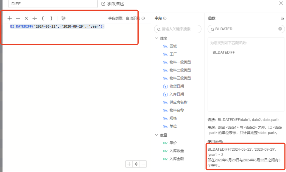The width and height of the screenshot is (286, 172).
Task: Zoom in the editor with bottom plus button
Action: [x=129, y=164]
